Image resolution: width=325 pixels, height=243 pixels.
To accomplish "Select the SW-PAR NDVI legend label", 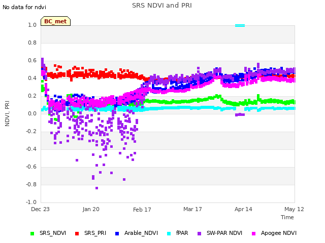I will pos(224,233).
